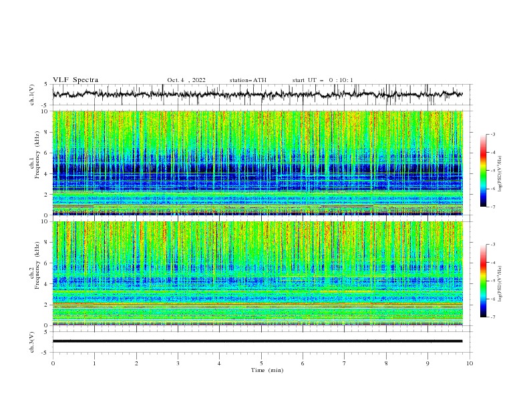The height and width of the screenshot is (408, 529).
Task: Click the "-5" tick on ch.1 color bar
Action: (492, 171)
